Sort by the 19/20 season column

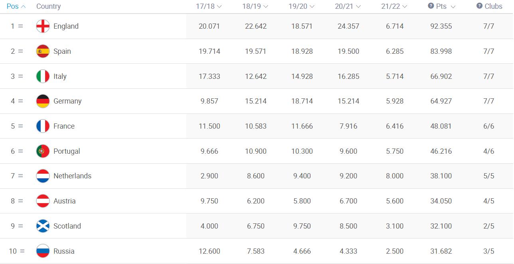301,6
